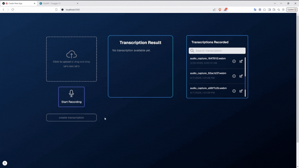Open the browser extensions puzzle icon
This screenshot has height=168, width=299.
(x=264, y=10)
